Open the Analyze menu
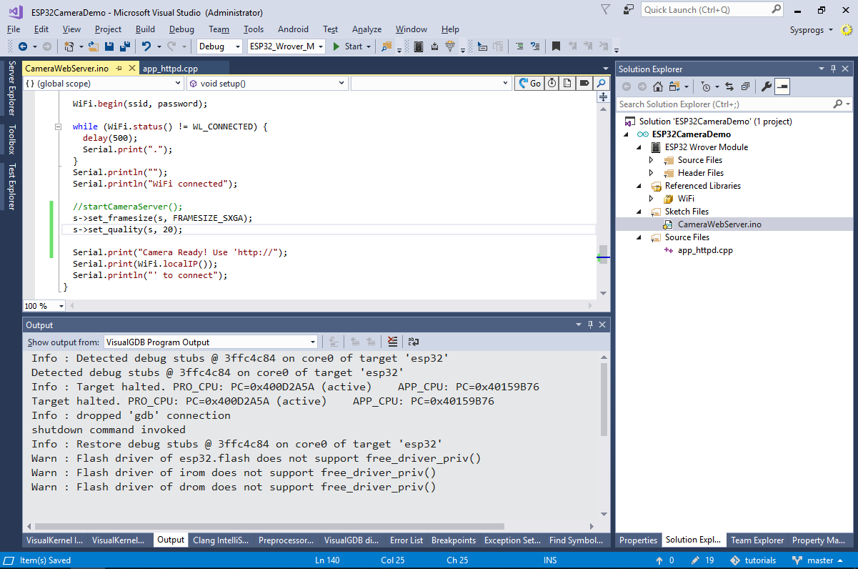Image resolution: width=858 pixels, height=569 pixels. point(366,29)
